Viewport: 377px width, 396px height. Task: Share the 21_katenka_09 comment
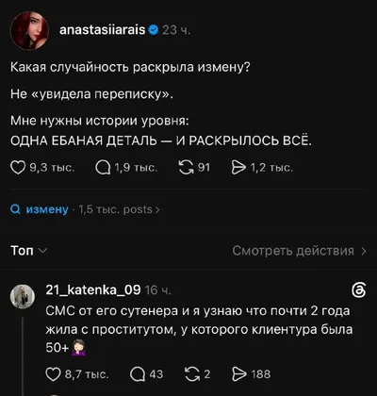(x=239, y=374)
